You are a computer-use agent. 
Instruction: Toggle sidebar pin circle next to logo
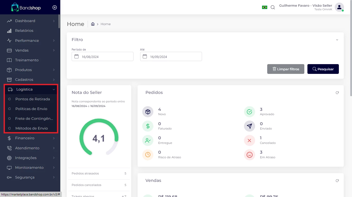coord(54,7)
